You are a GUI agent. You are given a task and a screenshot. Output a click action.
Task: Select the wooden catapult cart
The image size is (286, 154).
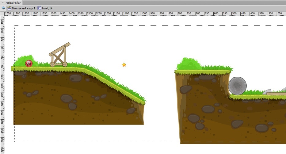(60, 55)
